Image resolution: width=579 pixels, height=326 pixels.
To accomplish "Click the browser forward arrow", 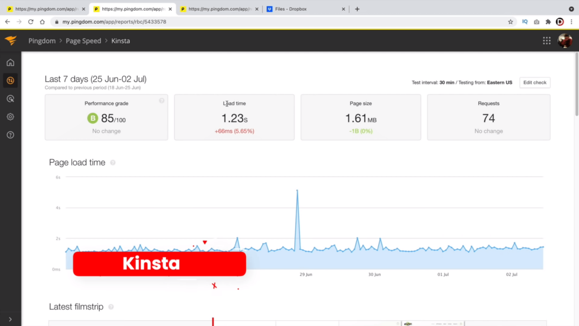I will 19,22.
